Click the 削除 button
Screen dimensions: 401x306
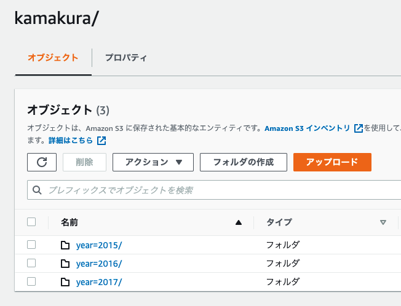(84, 162)
